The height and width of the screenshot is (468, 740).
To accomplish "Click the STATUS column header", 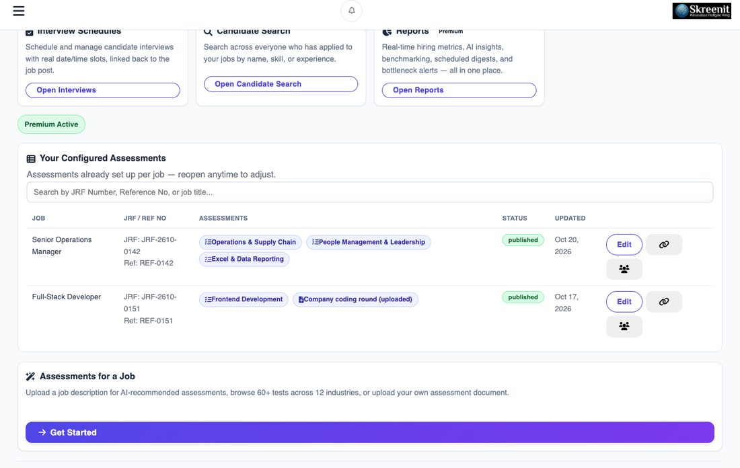I will tap(515, 218).
